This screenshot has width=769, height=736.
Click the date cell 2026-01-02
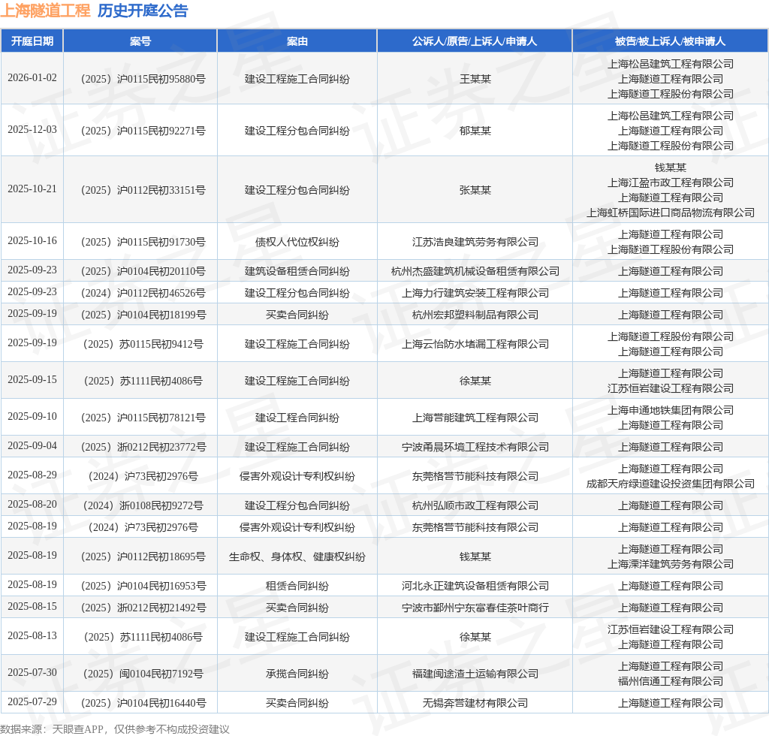point(32,78)
